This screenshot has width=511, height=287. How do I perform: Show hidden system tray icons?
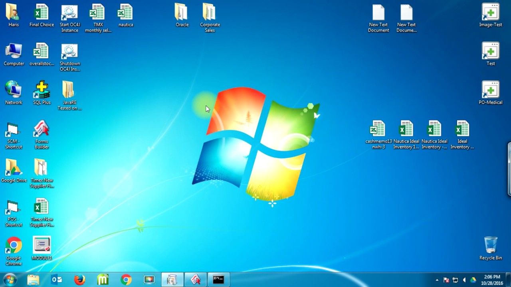pos(437,280)
